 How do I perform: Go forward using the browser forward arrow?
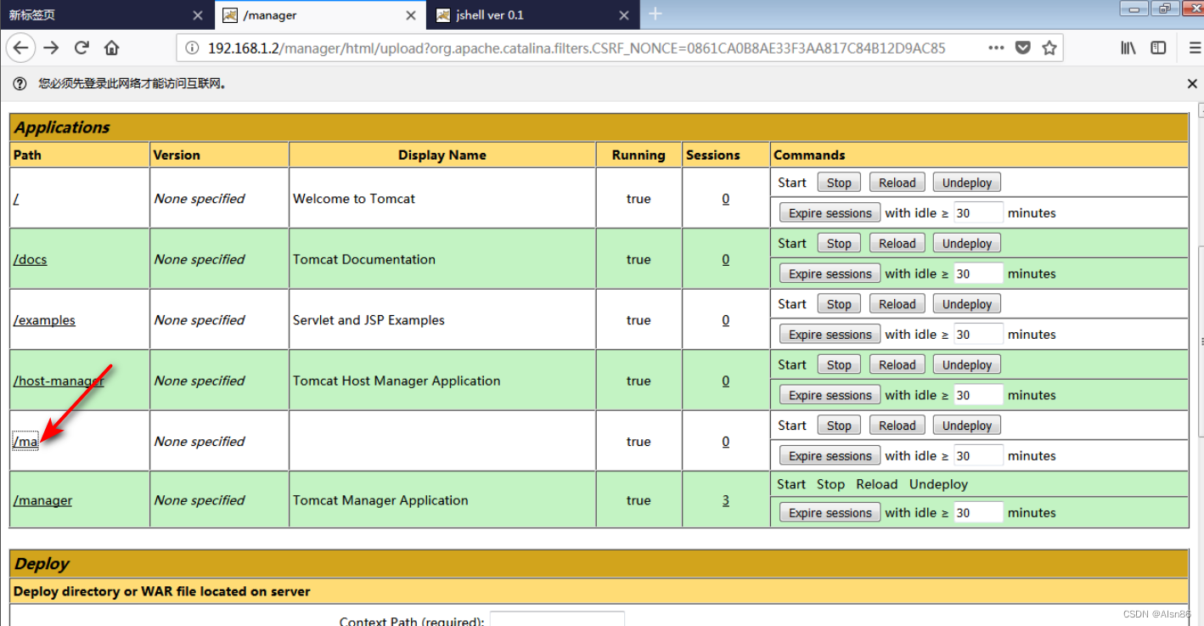pos(52,48)
